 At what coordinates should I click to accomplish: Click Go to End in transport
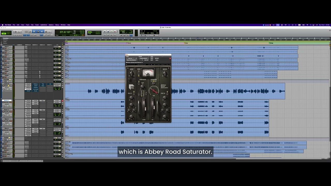click(115, 35)
